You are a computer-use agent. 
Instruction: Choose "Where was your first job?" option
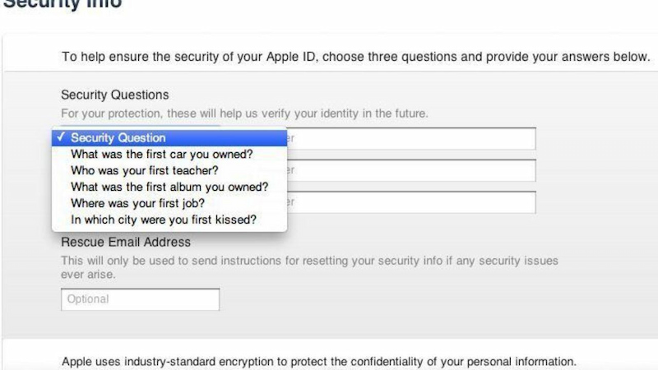tap(137, 203)
